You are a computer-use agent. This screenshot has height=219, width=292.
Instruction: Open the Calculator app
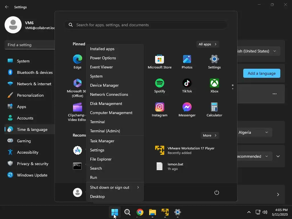tap(214, 109)
